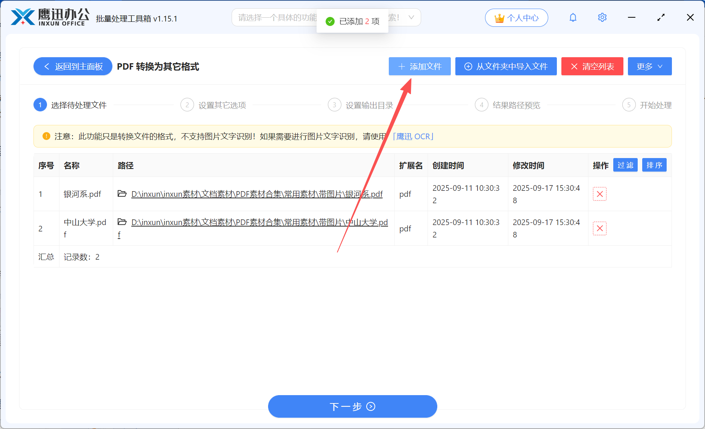Click the 记录数：2 summary text

pyautogui.click(x=82, y=257)
